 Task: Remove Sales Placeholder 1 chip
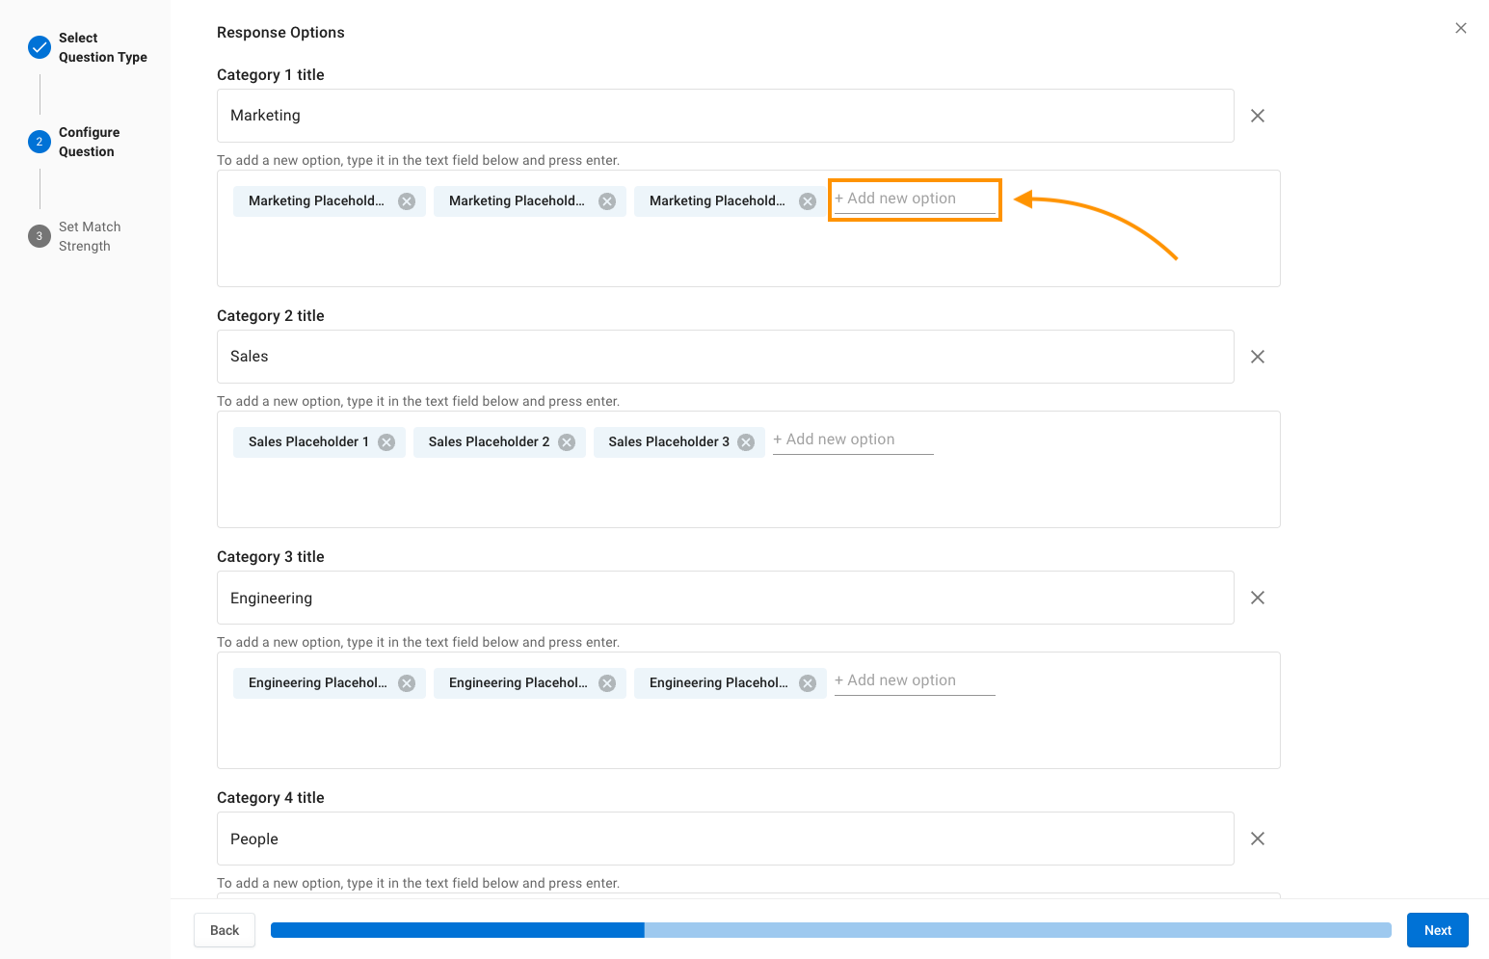pyautogui.click(x=386, y=442)
